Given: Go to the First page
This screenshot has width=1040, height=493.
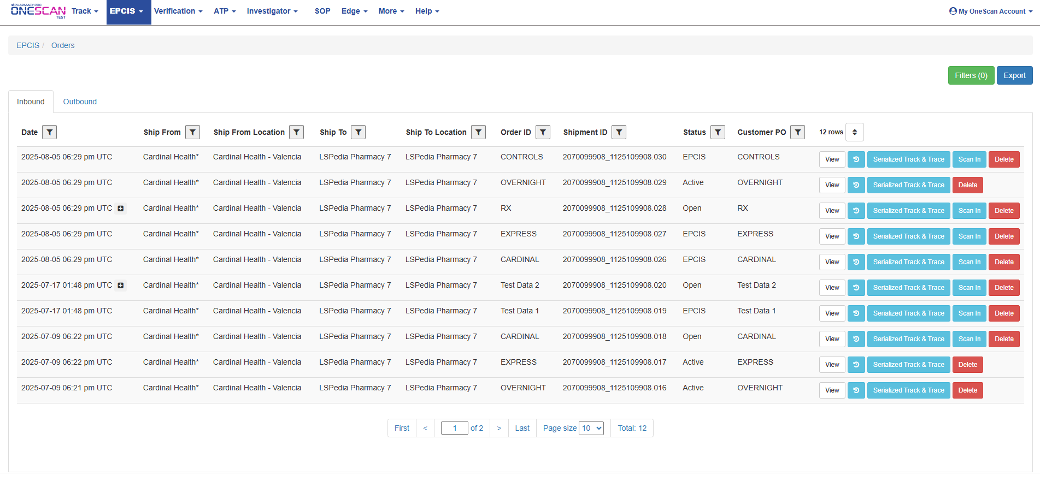Looking at the screenshot, I should (x=402, y=428).
